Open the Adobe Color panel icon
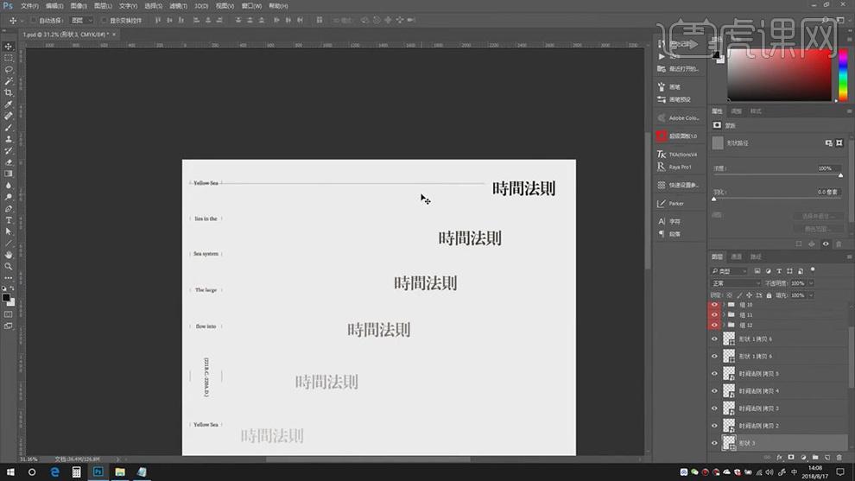The height and width of the screenshot is (481, 855). (x=662, y=117)
